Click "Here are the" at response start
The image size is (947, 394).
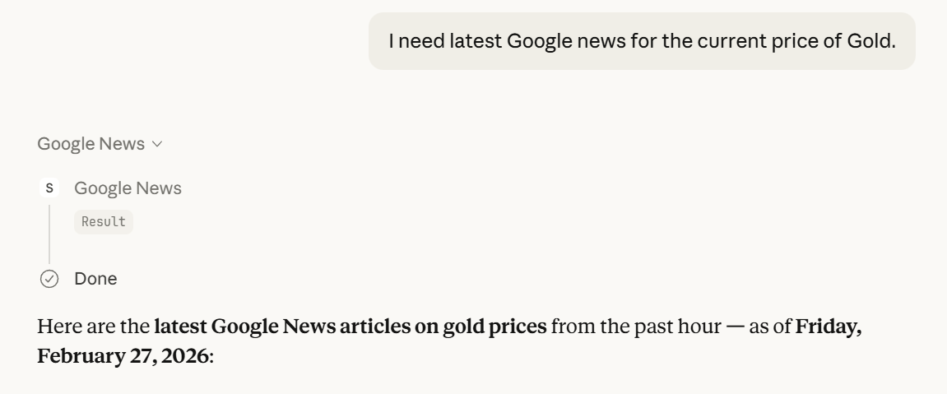[x=93, y=327]
